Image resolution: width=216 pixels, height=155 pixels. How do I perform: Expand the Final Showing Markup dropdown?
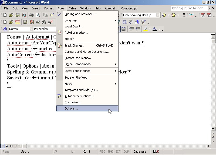[157, 15]
